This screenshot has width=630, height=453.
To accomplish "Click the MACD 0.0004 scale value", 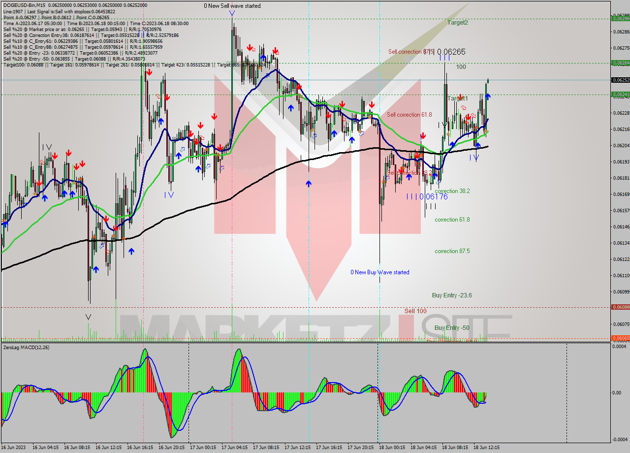I will (x=619, y=347).
